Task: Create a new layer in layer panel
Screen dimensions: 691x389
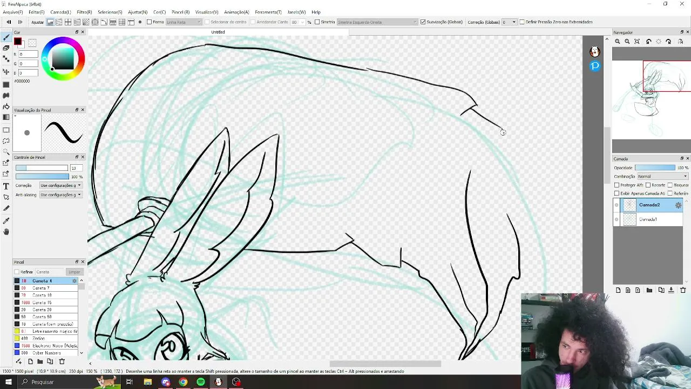Action: (618, 290)
